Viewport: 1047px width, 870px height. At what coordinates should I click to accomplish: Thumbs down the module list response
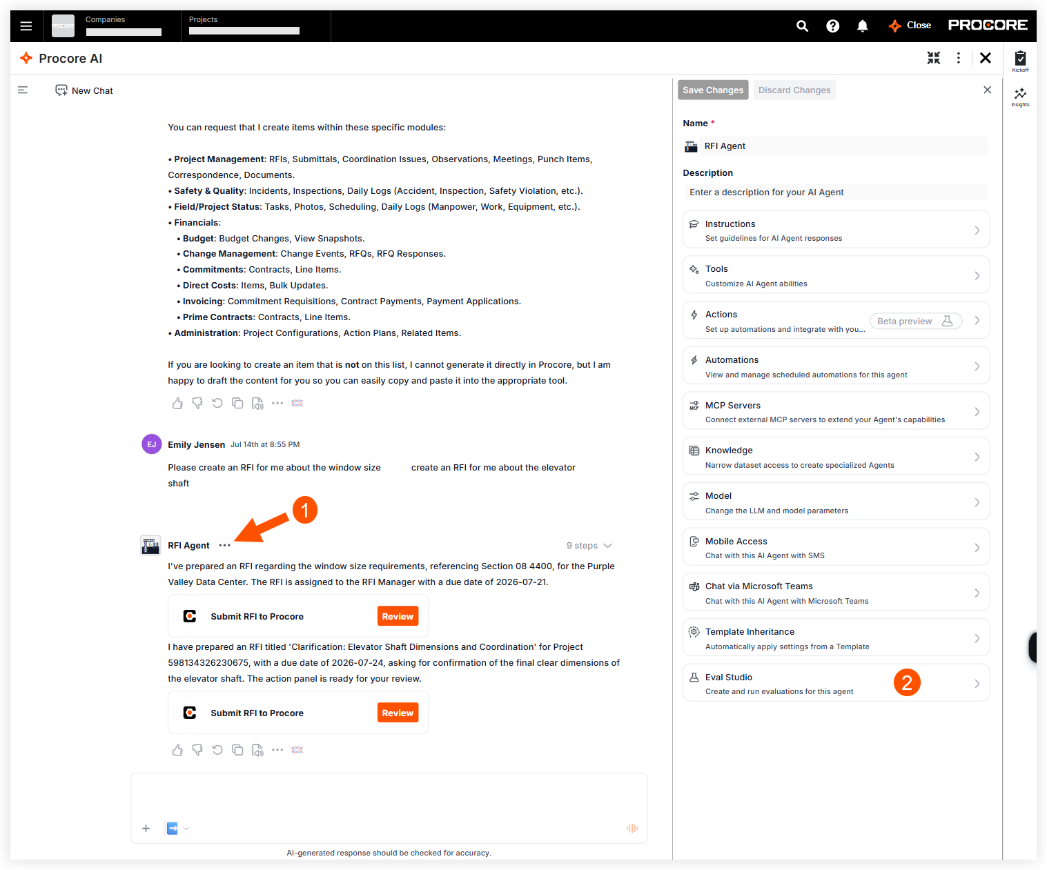[x=197, y=403]
